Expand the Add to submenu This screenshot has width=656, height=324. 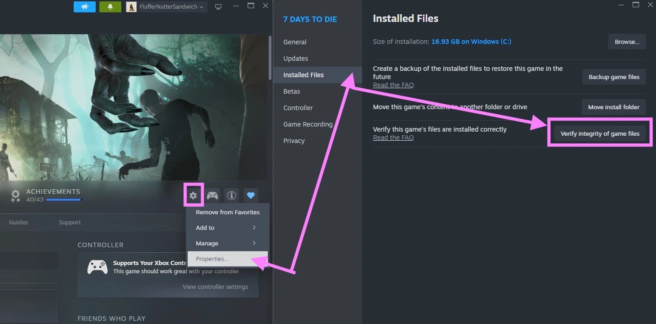[228, 228]
